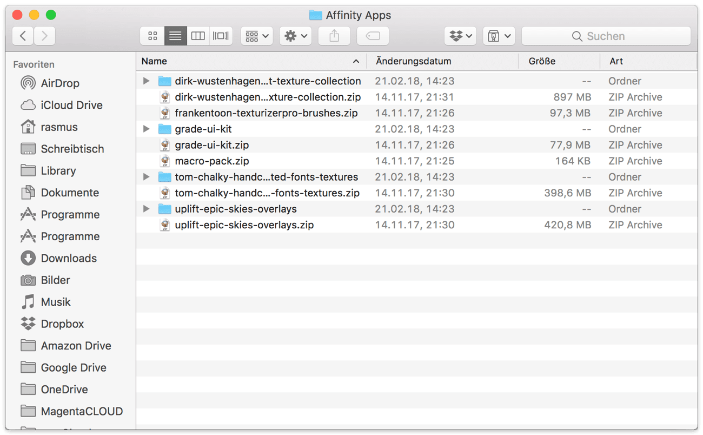
Task: Open MagentaCLOUD in the sidebar
Action: pyautogui.click(x=71, y=411)
